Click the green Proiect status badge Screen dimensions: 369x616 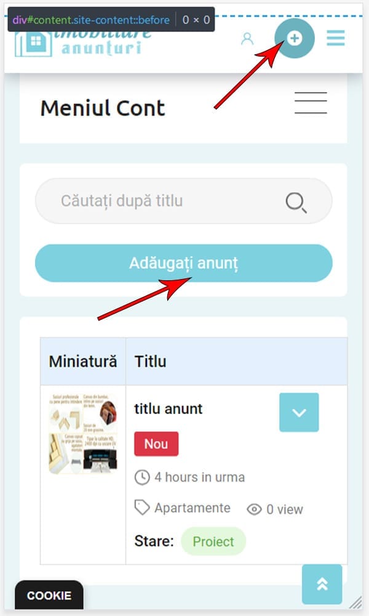[213, 541]
